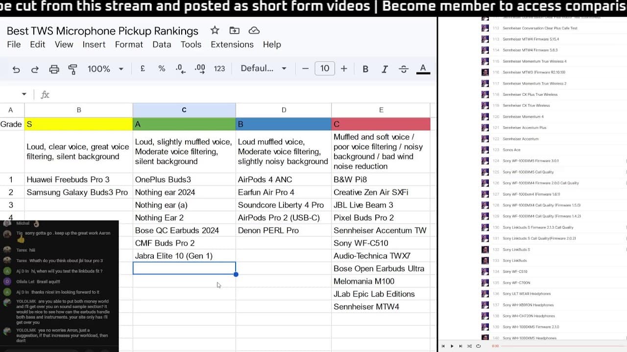Select the red C grade cell

click(381, 124)
